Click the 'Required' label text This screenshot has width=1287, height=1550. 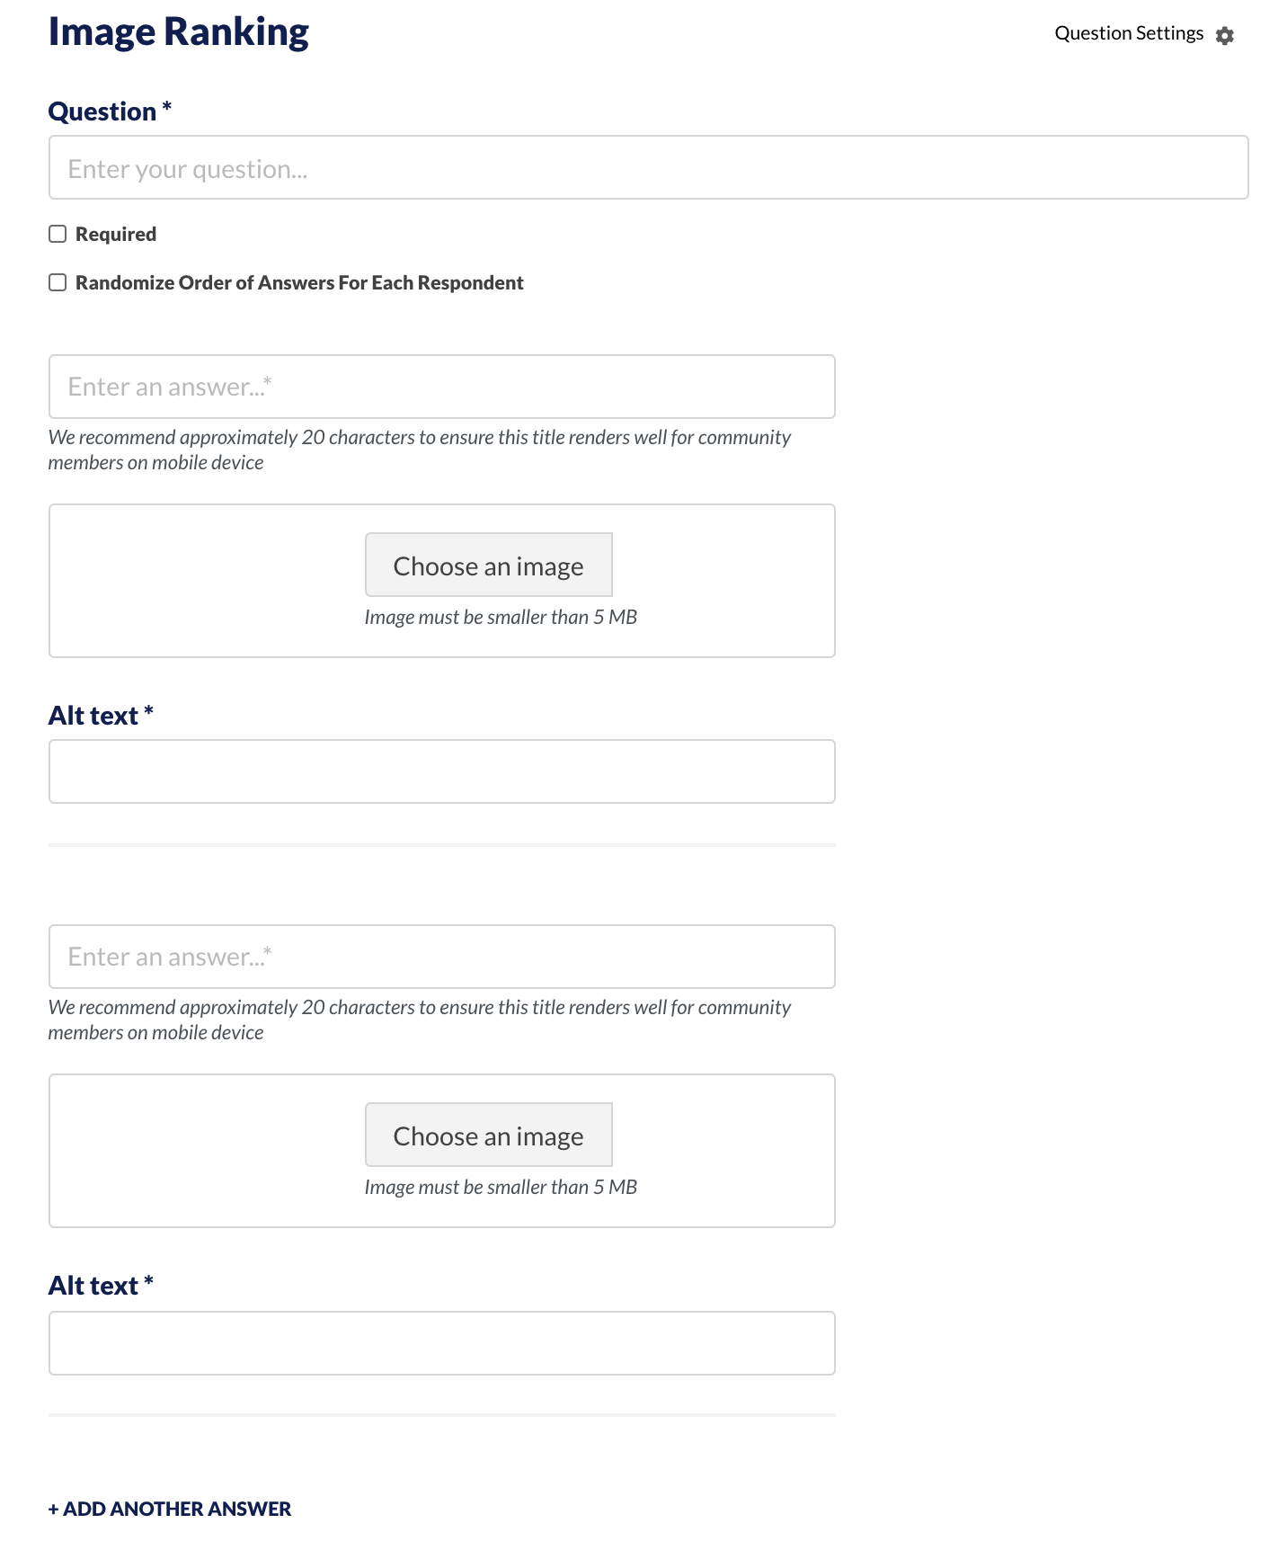click(x=116, y=234)
